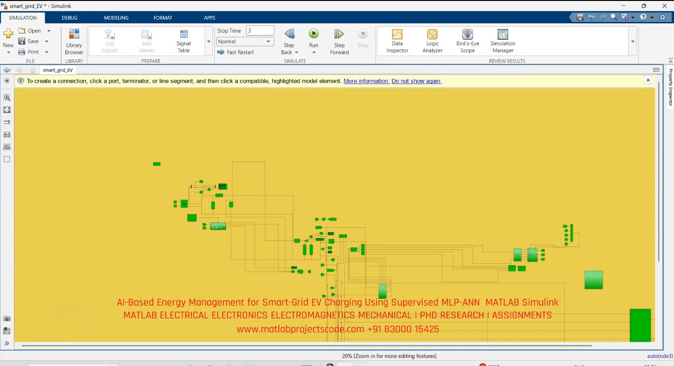This screenshot has width=674, height=366.
Task: Expand the Review Results gallery
Action: click(633, 42)
